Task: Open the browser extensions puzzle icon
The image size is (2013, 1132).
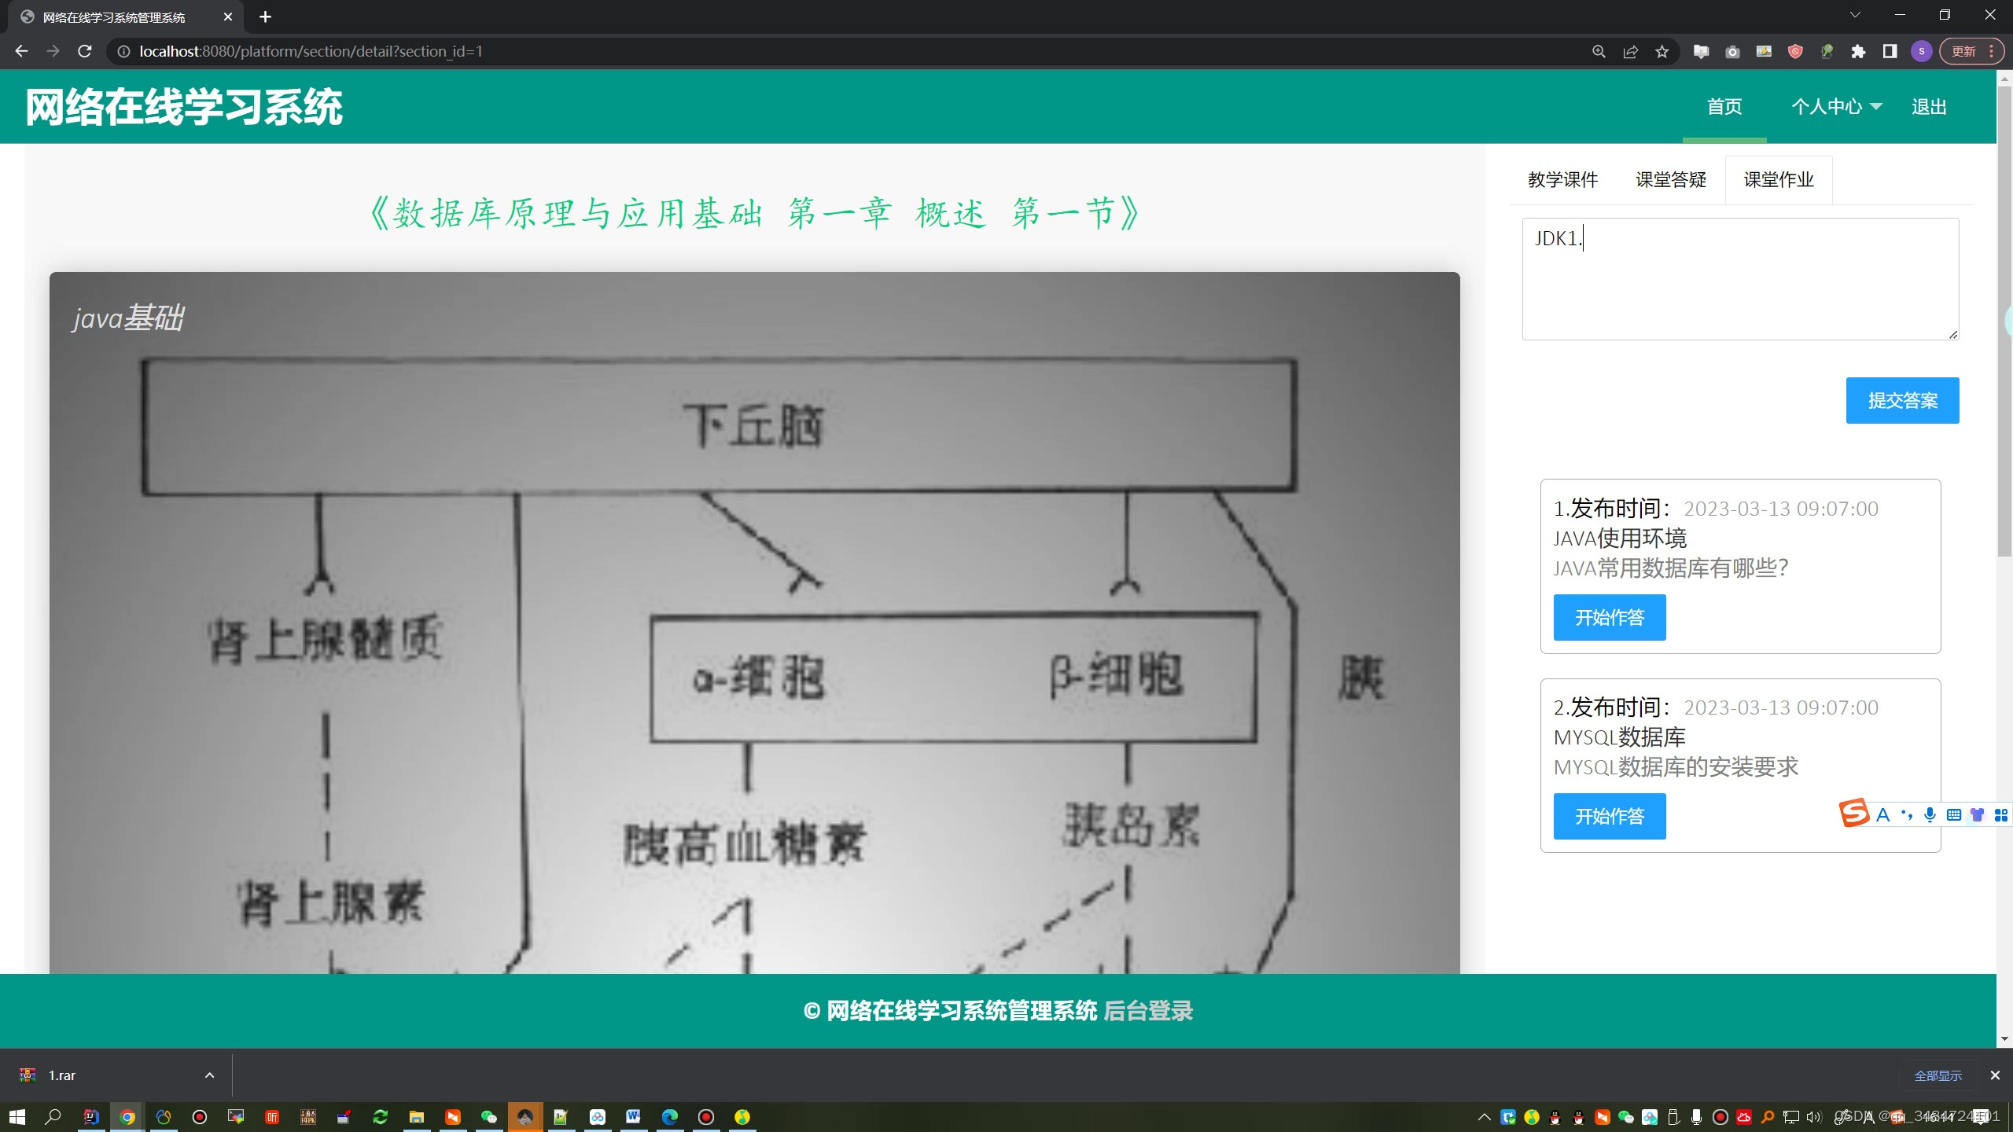Action: [1858, 52]
